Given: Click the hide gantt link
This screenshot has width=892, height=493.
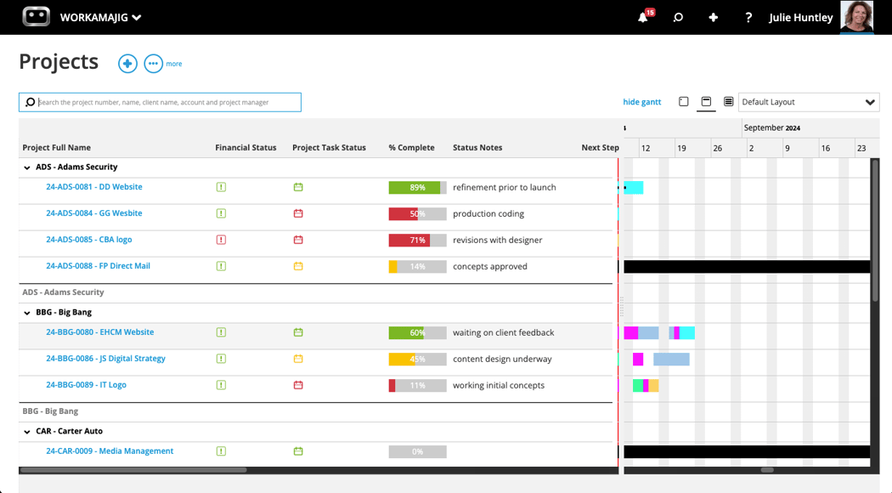Looking at the screenshot, I should click(642, 101).
